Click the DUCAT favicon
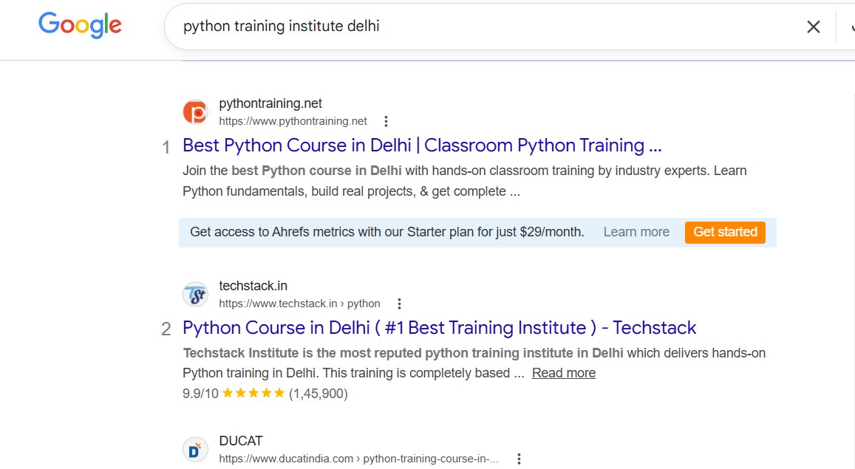The width and height of the screenshot is (855, 469). click(195, 450)
